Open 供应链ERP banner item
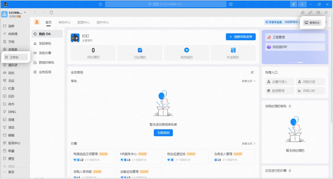The height and width of the screenshot is (179, 333). (295, 47)
